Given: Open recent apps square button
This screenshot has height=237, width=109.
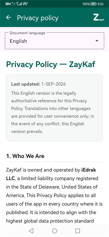Looking at the screenshot, I should 78,231.
